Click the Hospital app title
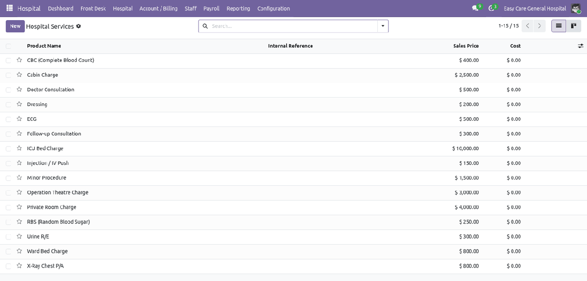The width and height of the screenshot is (587, 281). click(29, 8)
